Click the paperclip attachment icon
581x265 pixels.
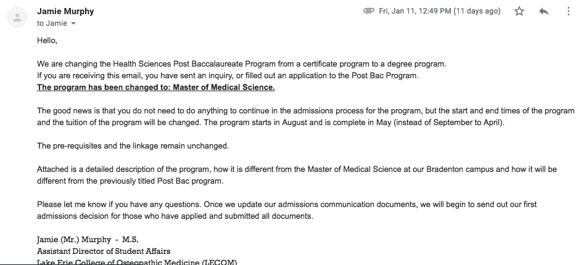[369, 11]
